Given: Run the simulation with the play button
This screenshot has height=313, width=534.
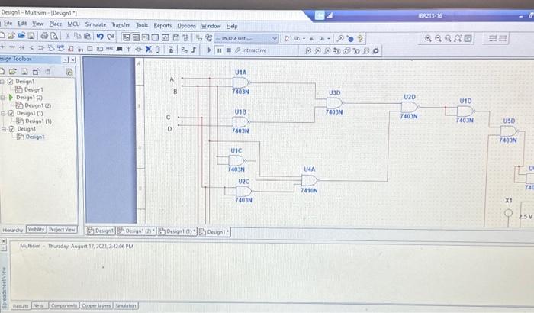Looking at the screenshot, I should (209, 50).
